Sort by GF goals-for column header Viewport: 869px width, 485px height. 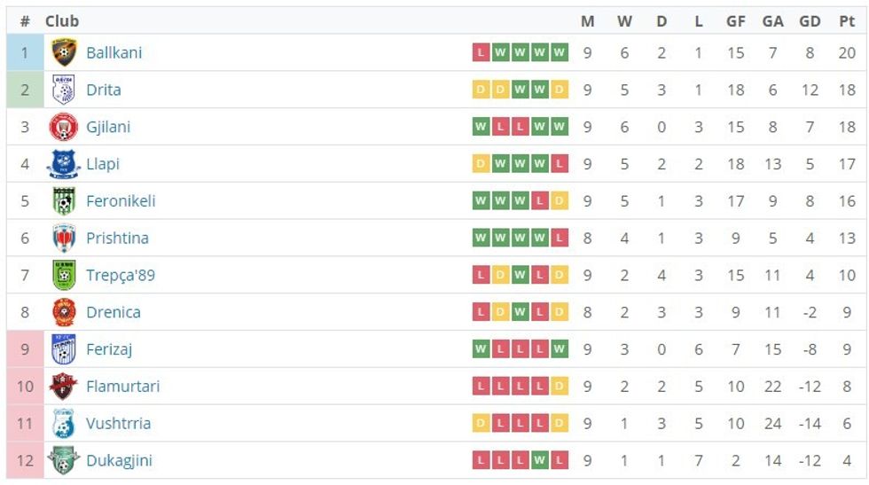735,21
